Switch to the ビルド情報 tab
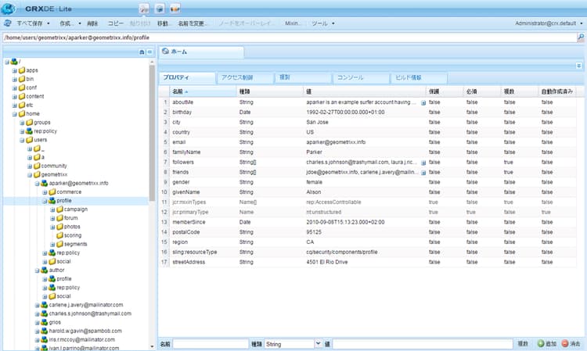 point(419,77)
